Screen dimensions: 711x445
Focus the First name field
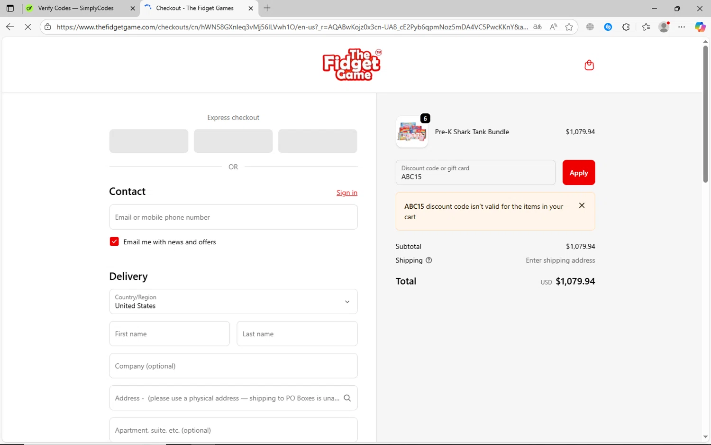(x=169, y=334)
